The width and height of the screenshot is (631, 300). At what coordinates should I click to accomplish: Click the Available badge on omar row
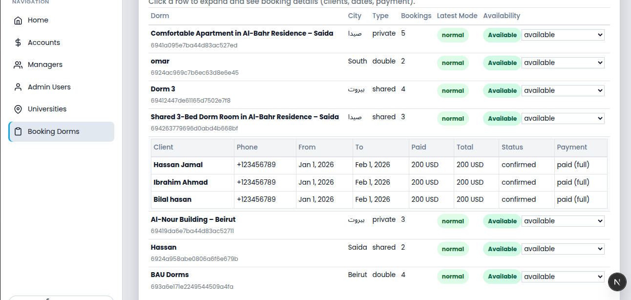(502, 63)
